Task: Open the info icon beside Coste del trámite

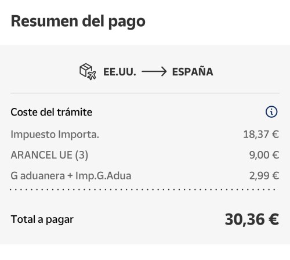Action: pos(271,112)
